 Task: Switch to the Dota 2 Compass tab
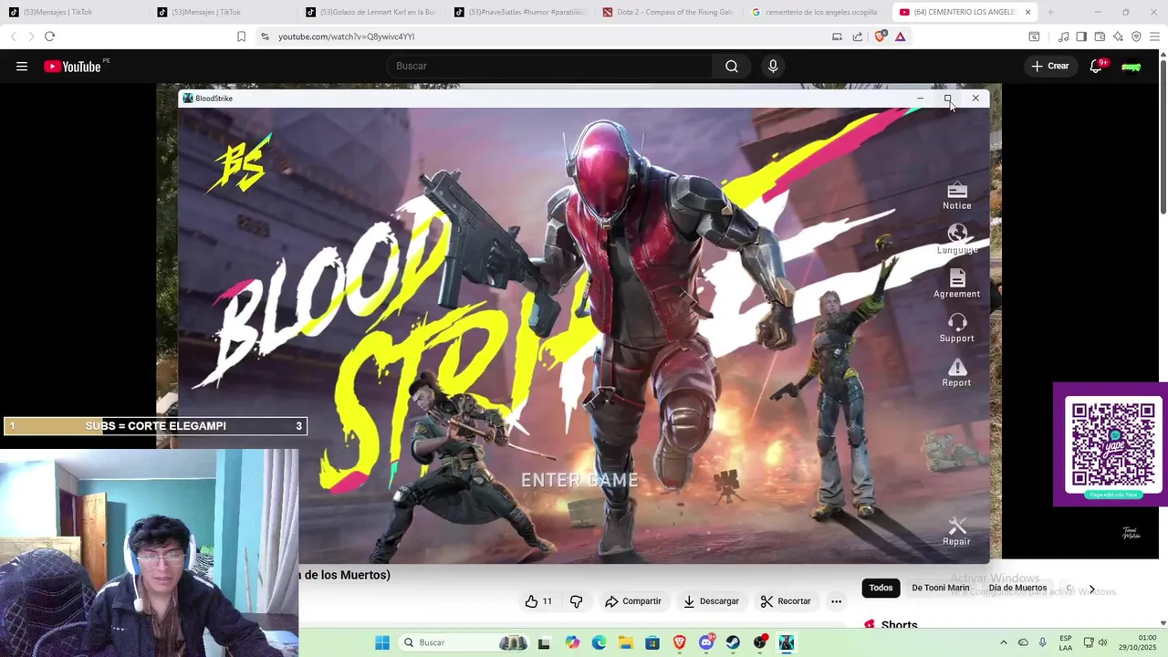670,12
